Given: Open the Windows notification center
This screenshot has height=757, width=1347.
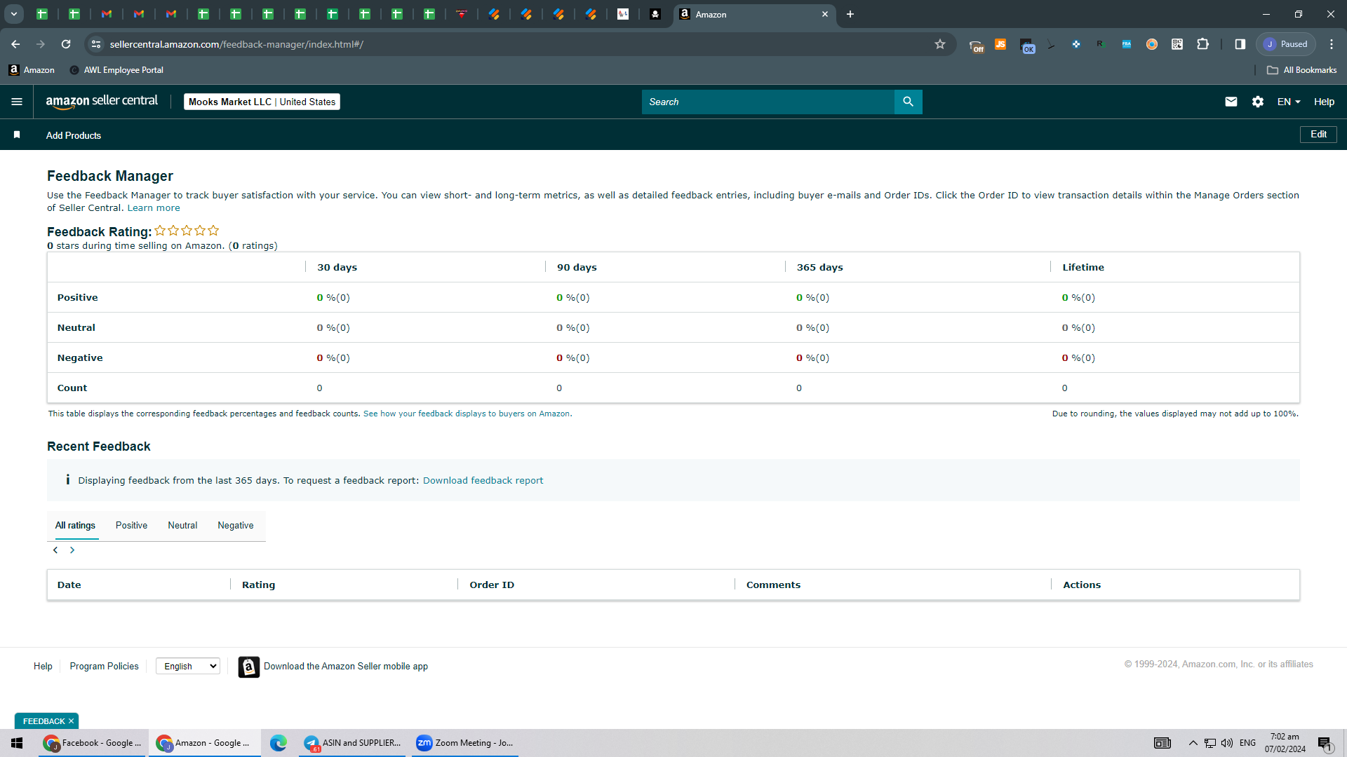Looking at the screenshot, I should [1325, 743].
